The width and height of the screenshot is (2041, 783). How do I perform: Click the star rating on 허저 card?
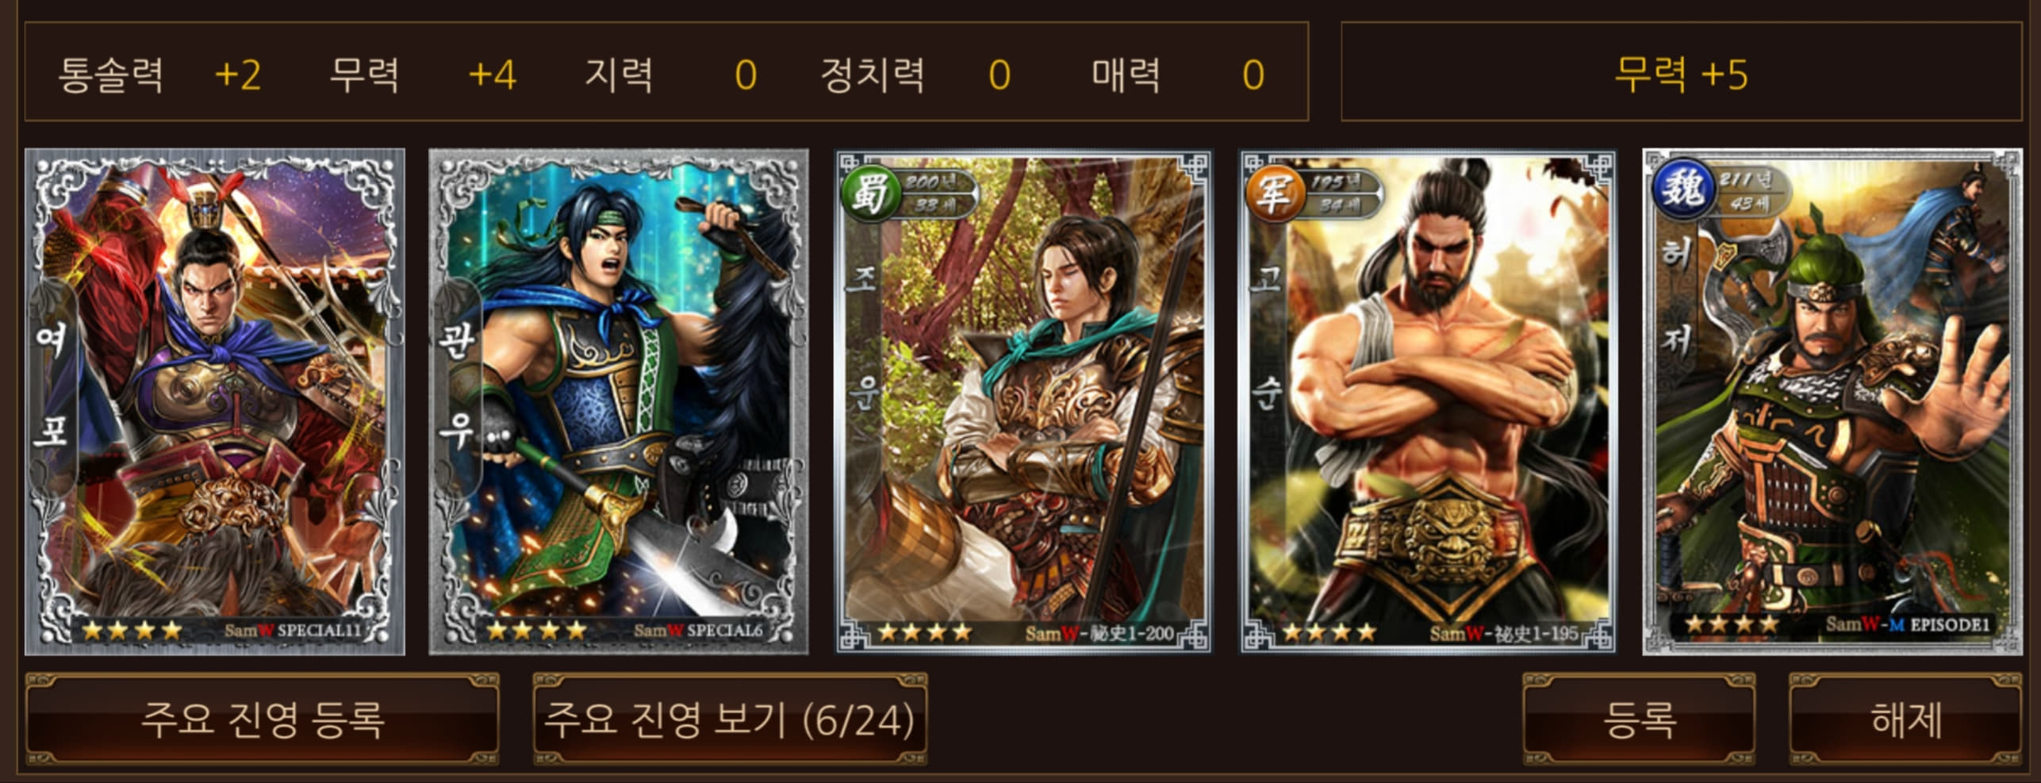point(1732,624)
